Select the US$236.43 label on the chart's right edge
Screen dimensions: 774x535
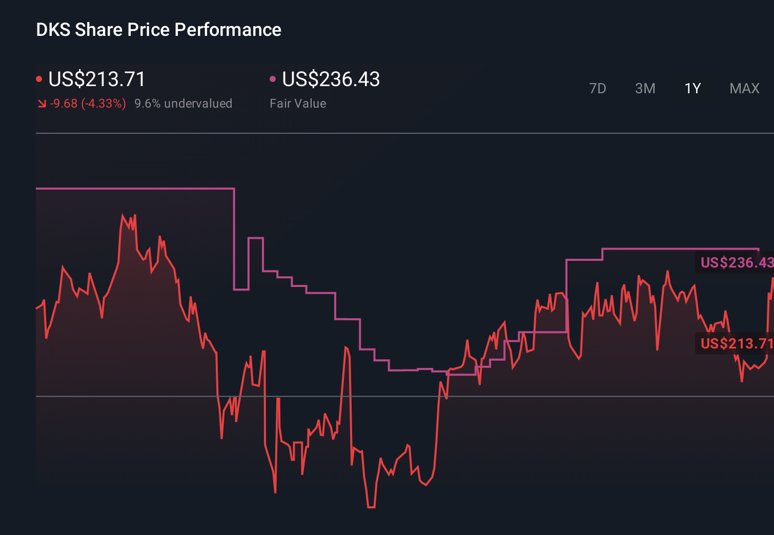pos(735,263)
